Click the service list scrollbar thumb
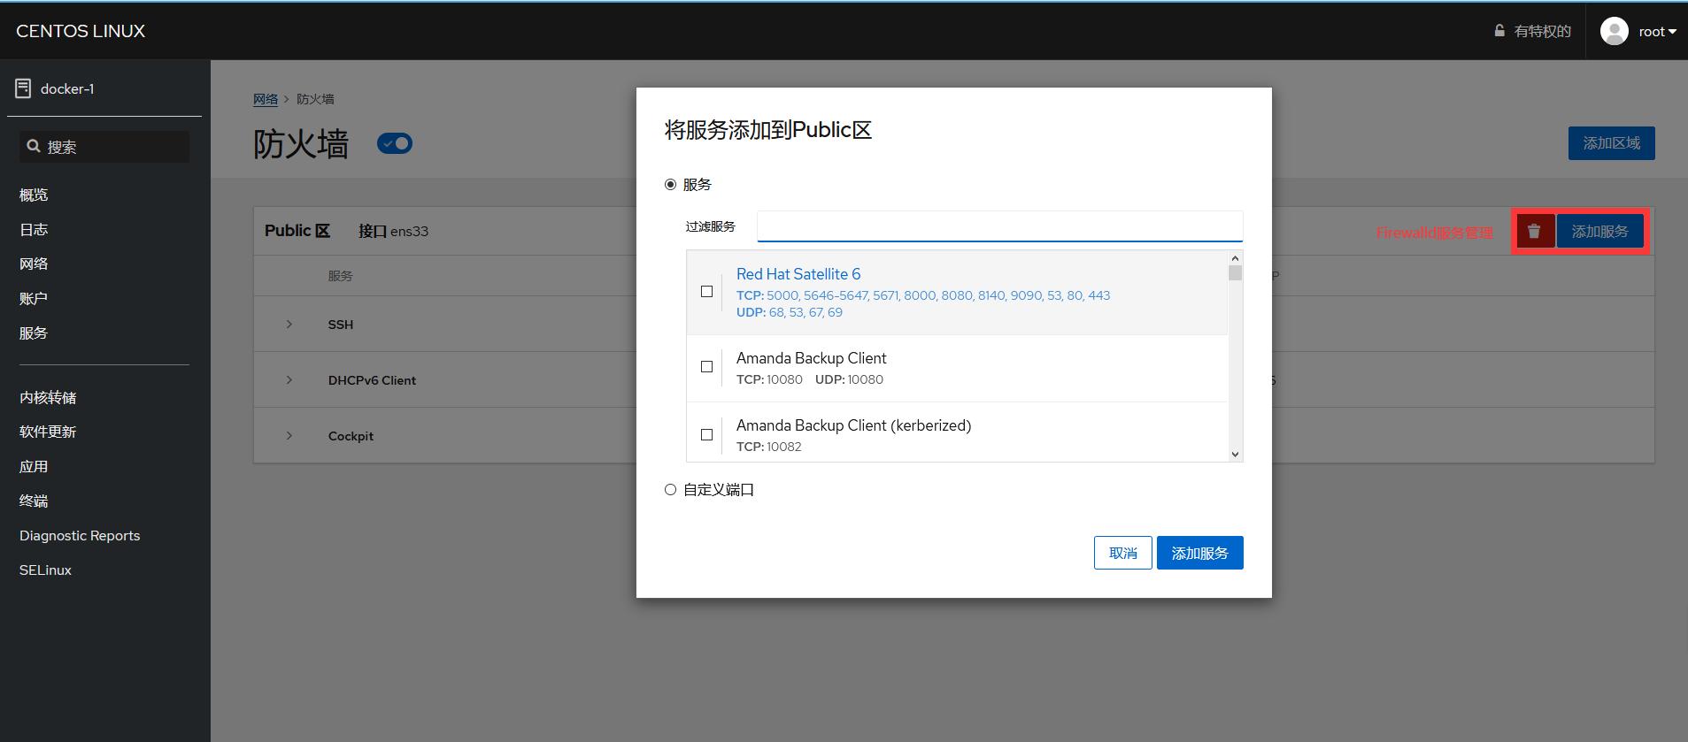 tap(1235, 273)
